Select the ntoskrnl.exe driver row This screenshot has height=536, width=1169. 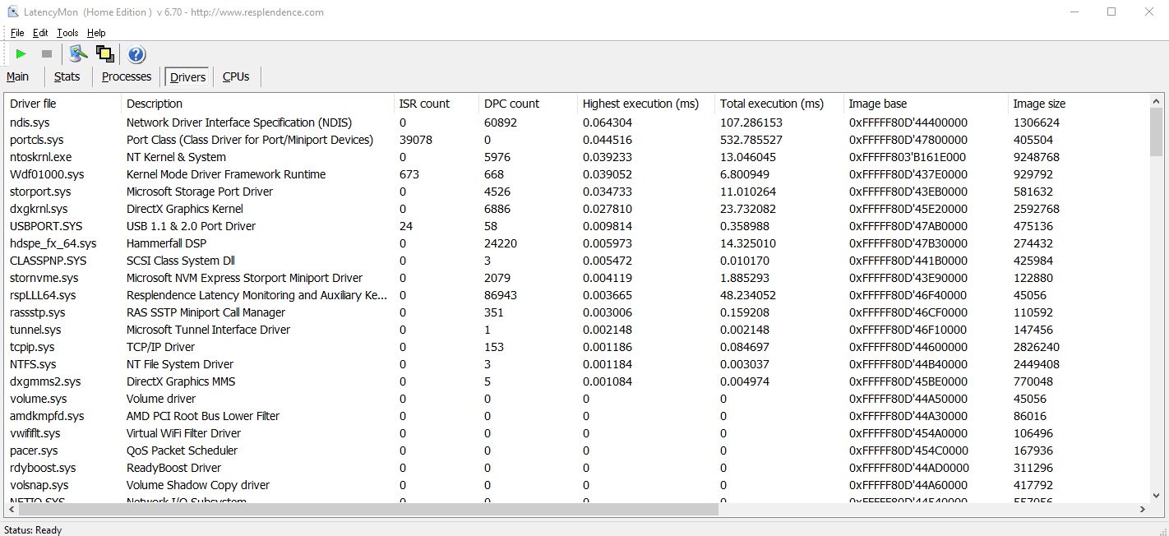pos(576,157)
